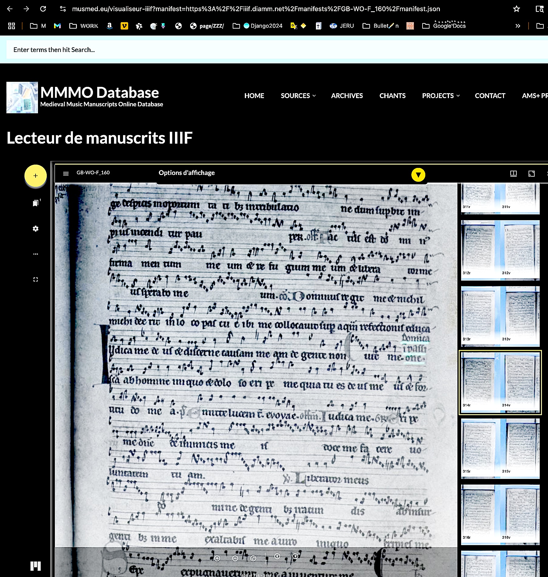The height and width of the screenshot is (577, 548).
Task: Click the maximize window icon in viewer bar
Action: pyautogui.click(x=532, y=173)
